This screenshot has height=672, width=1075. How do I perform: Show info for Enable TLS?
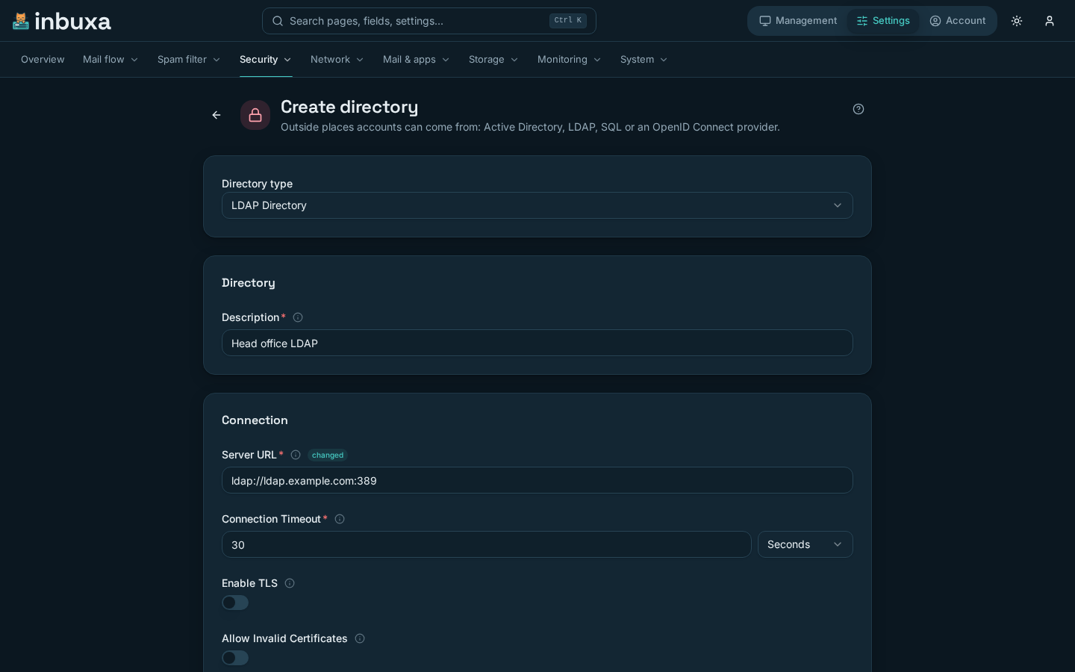[290, 583]
